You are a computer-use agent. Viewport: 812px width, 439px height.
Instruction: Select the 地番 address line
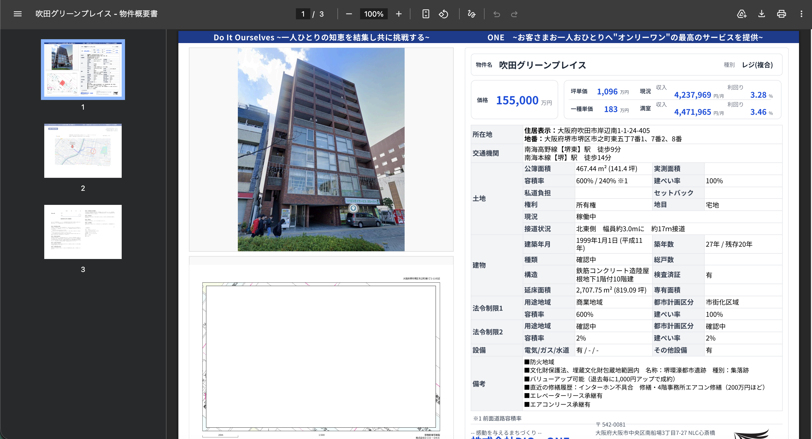tap(603, 139)
